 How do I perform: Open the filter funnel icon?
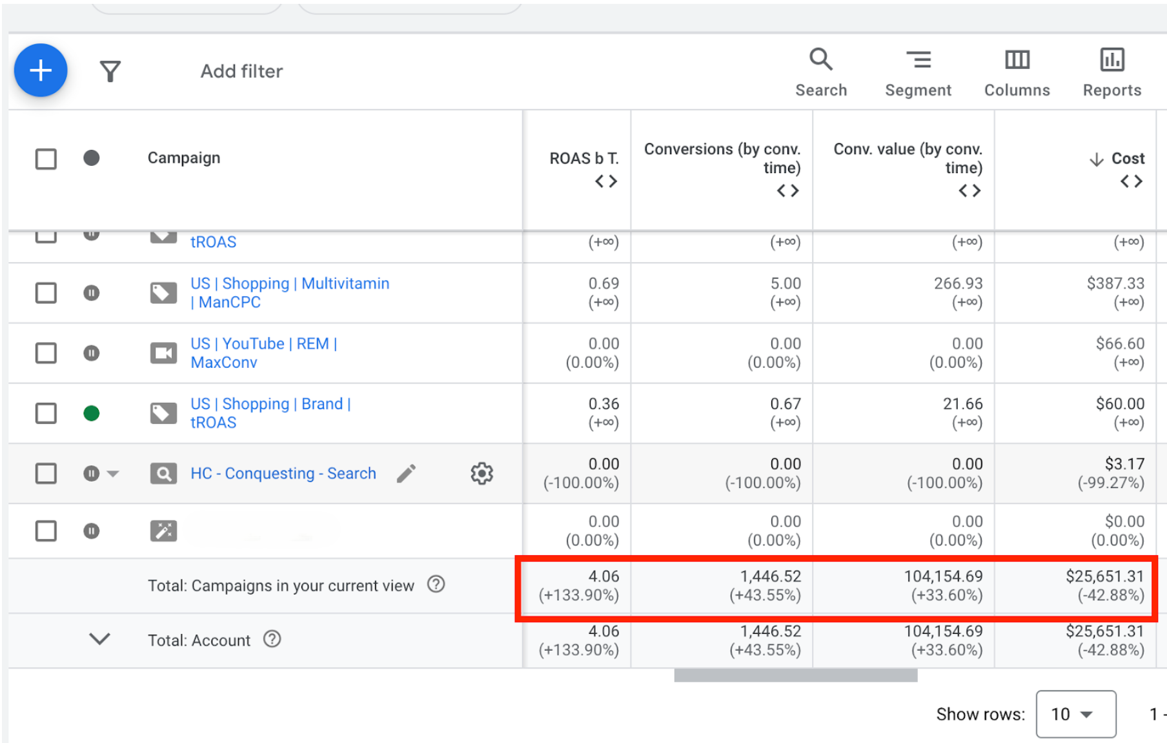[x=110, y=71]
